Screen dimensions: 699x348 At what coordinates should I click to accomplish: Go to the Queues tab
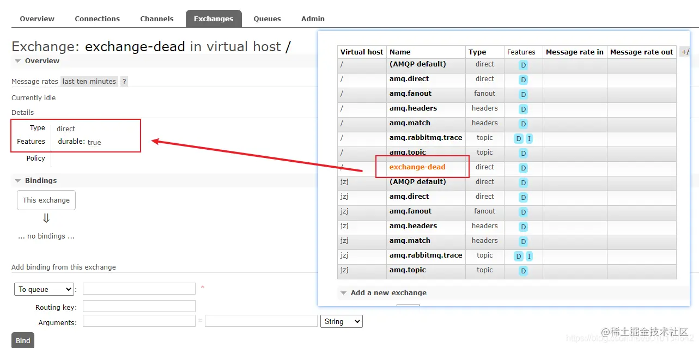click(x=267, y=19)
